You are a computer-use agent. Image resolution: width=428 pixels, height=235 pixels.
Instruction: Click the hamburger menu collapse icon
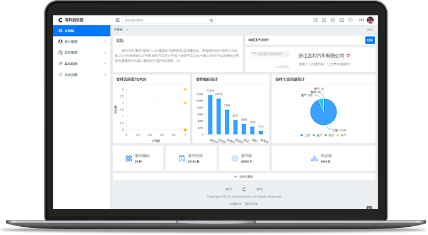[117, 20]
